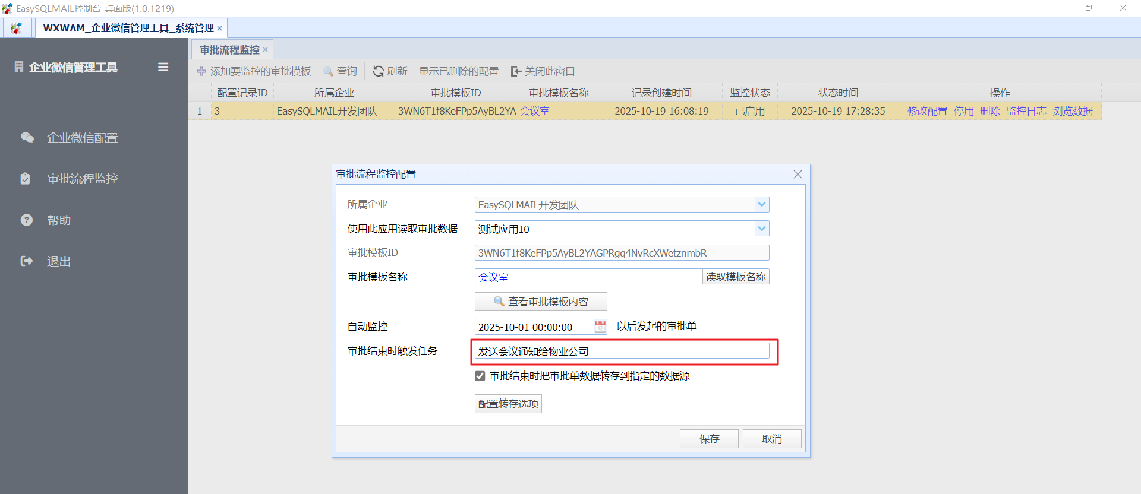1141x494 pixels.
Task: Click the 帮助 question mark icon
Action: 27,220
